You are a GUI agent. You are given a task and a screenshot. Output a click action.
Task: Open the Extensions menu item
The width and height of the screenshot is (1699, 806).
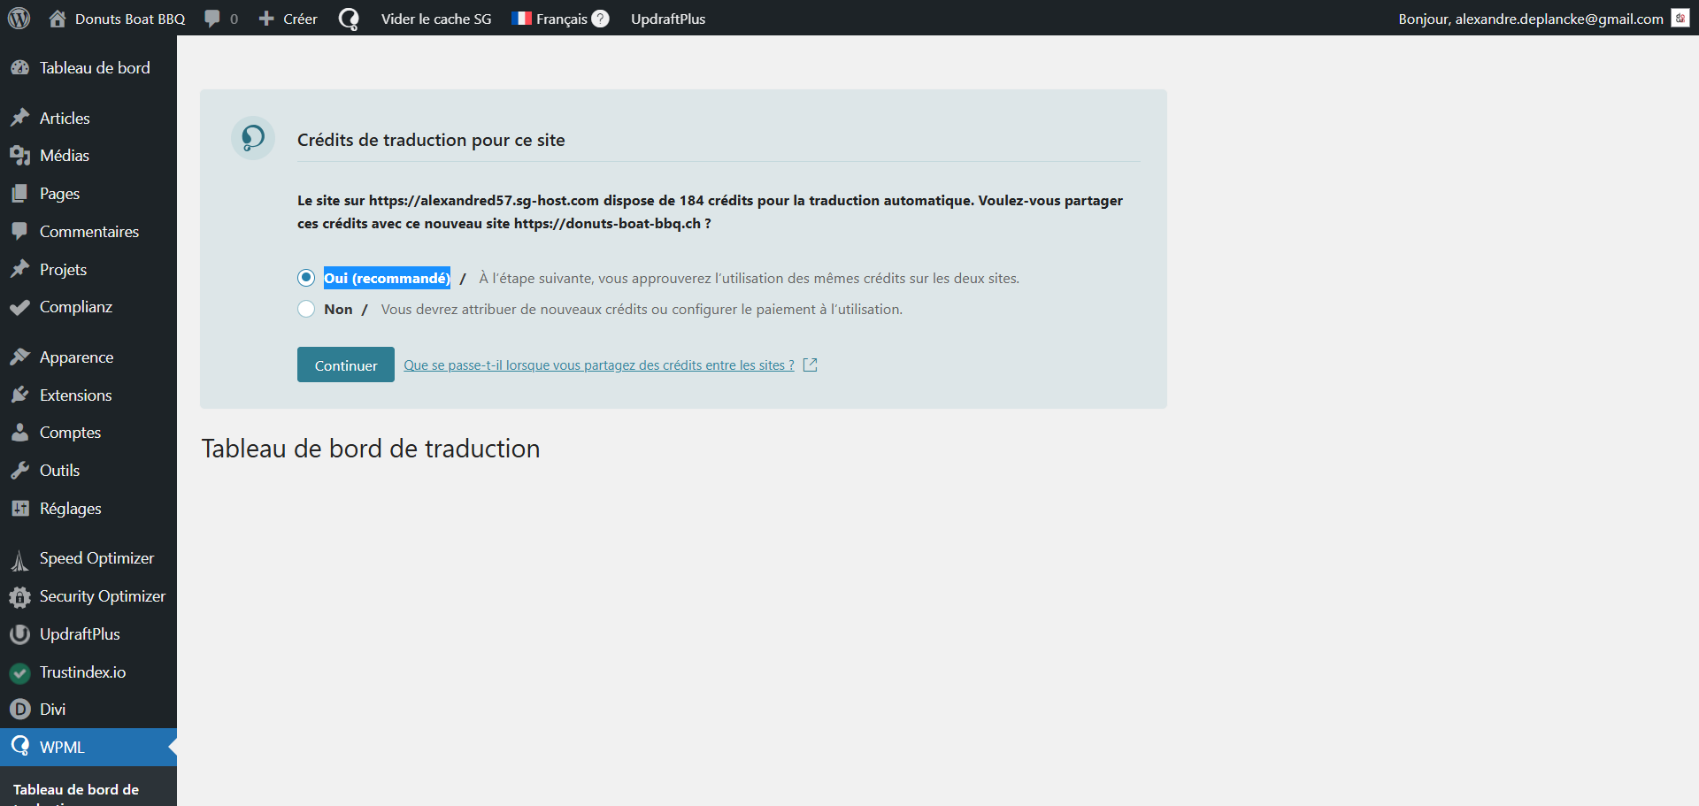(88, 395)
